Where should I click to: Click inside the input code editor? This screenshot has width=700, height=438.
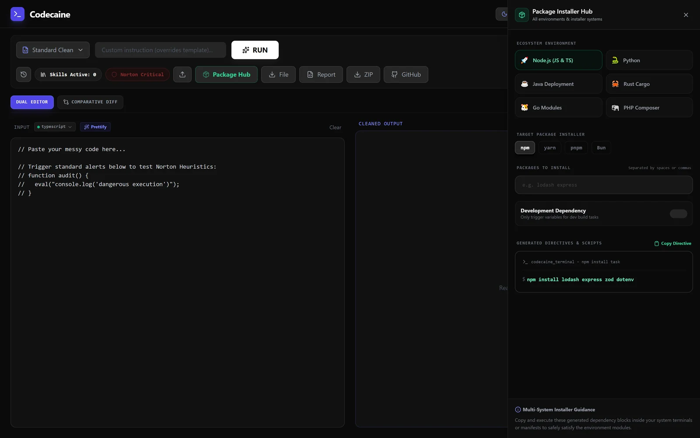tap(177, 283)
